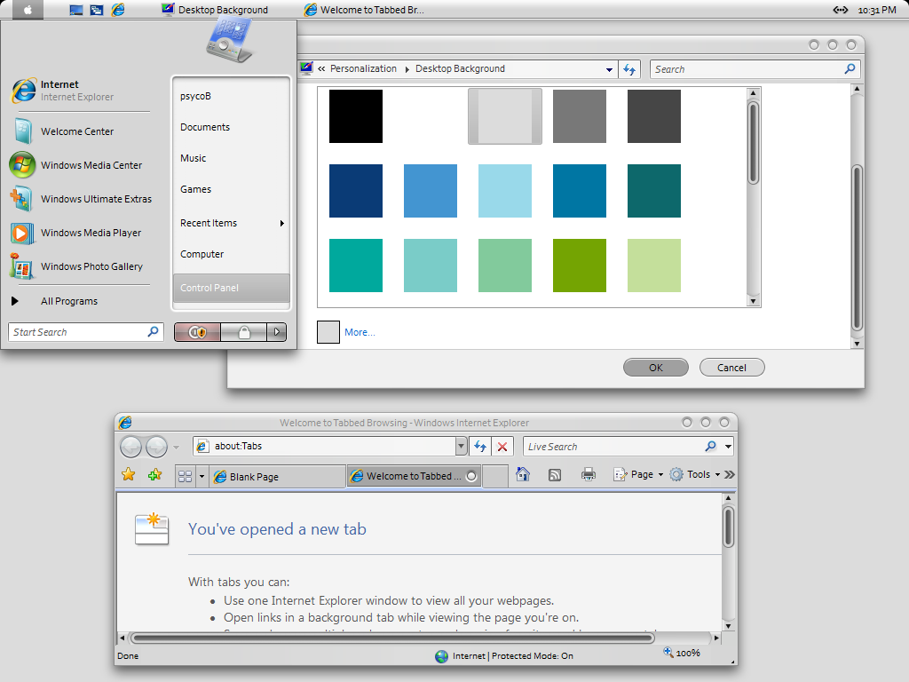Open the Tools menu dropdown
Image resolution: width=909 pixels, height=682 pixels.
tap(694, 474)
